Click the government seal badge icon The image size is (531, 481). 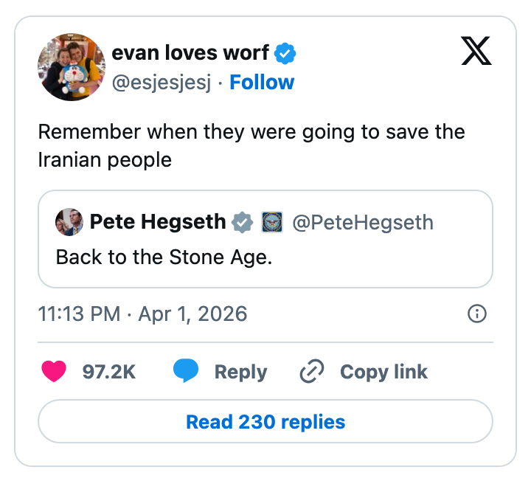point(272,222)
